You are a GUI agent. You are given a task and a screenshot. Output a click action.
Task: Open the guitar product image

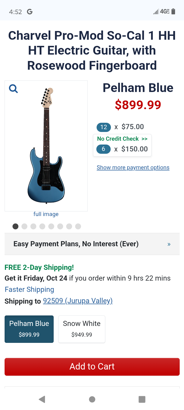coord(46,146)
